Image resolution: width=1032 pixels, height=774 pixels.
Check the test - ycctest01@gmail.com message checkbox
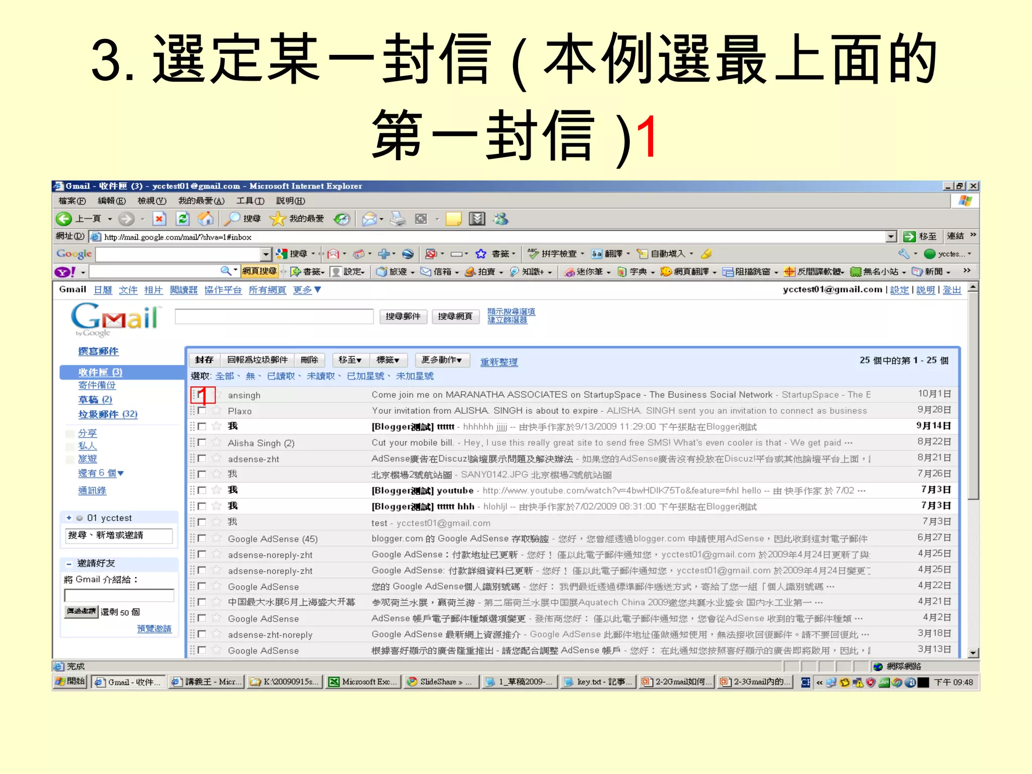coord(202,522)
